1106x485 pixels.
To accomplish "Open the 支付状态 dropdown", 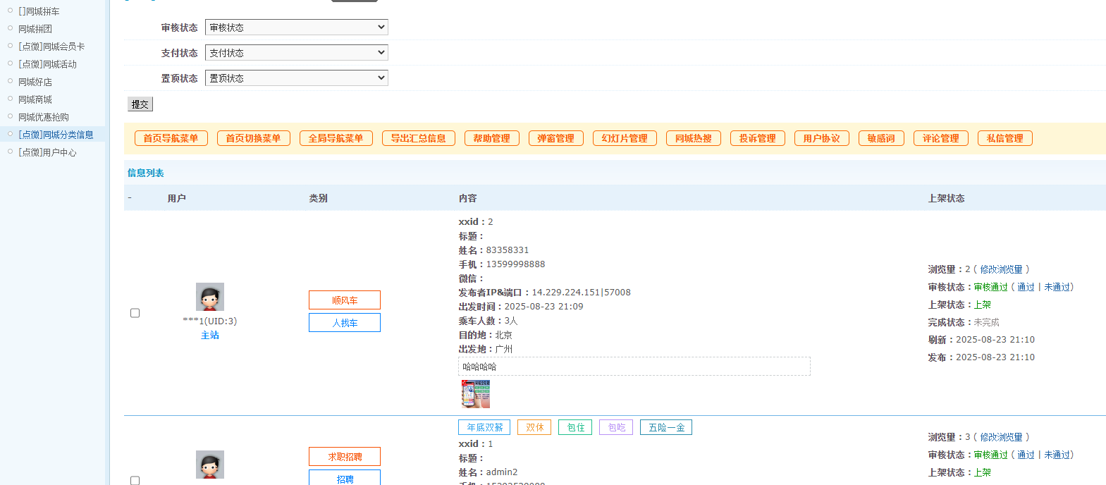I will pyautogui.click(x=297, y=53).
